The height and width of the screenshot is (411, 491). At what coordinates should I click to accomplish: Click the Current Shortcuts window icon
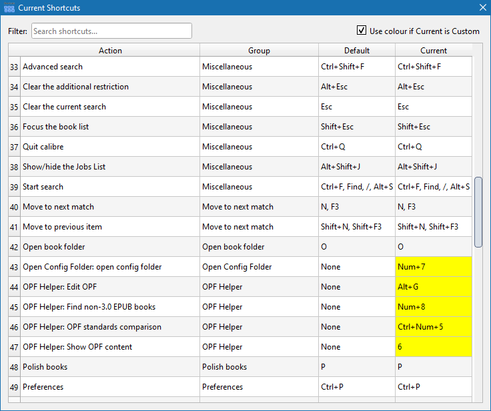9,7
